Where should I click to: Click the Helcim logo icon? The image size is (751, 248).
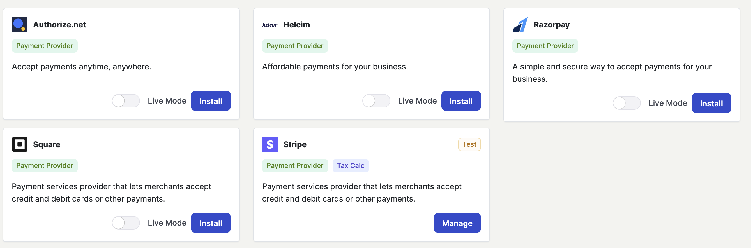click(270, 25)
